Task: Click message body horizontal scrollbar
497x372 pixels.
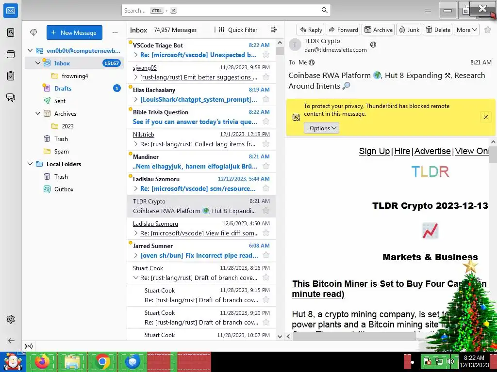Action: click(354, 336)
